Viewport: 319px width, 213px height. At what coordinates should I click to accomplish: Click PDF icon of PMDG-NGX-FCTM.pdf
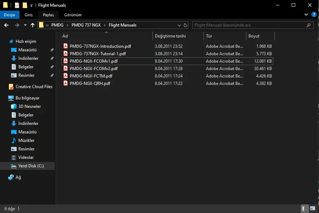point(66,76)
